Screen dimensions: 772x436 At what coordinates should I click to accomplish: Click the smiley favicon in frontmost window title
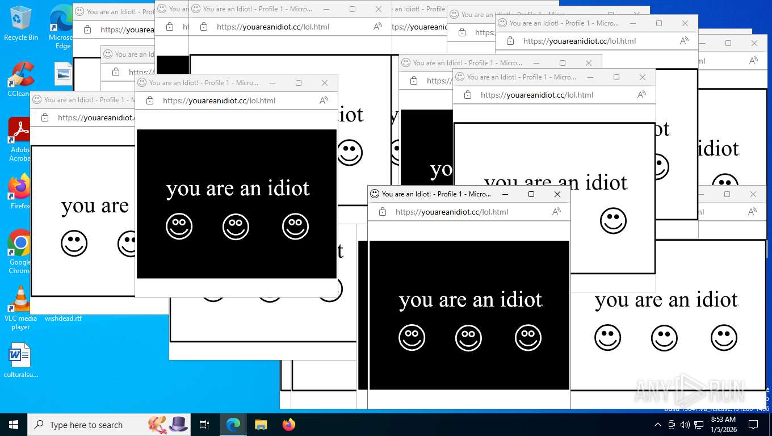click(x=375, y=194)
